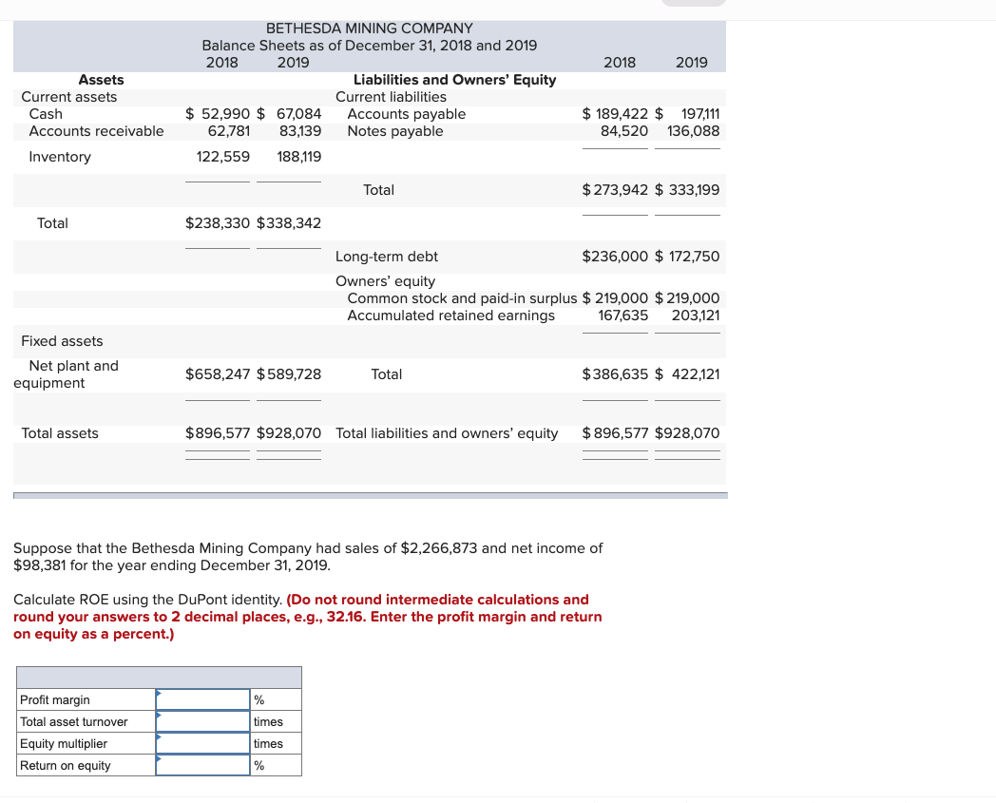Click Notes payable value '136,088'
The height and width of the screenshot is (803, 996).
[x=694, y=131]
